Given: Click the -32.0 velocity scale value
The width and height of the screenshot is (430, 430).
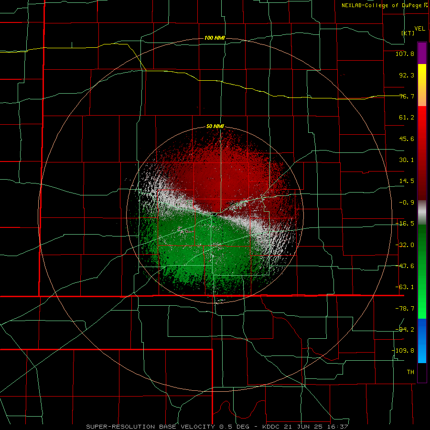Looking at the screenshot, I should click(x=405, y=245).
